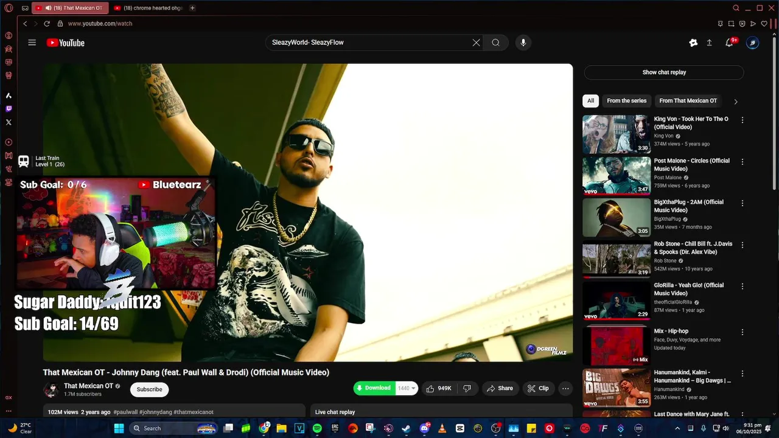Open the Twitch icon in Opera sidebar
The height and width of the screenshot is (438, 779).
tap(9, 109)
